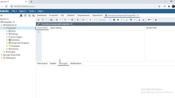This screenshot has height=98, width=175.
Task: Expand the Casts tree node
Action: pos(7,31)
